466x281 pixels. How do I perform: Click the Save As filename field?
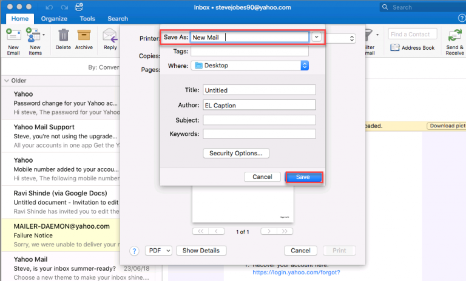[249, 37]
